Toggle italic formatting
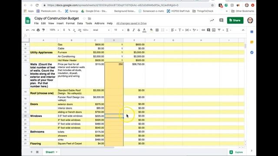The height and width of the screenshot is (156, 278). pos(133,30)
